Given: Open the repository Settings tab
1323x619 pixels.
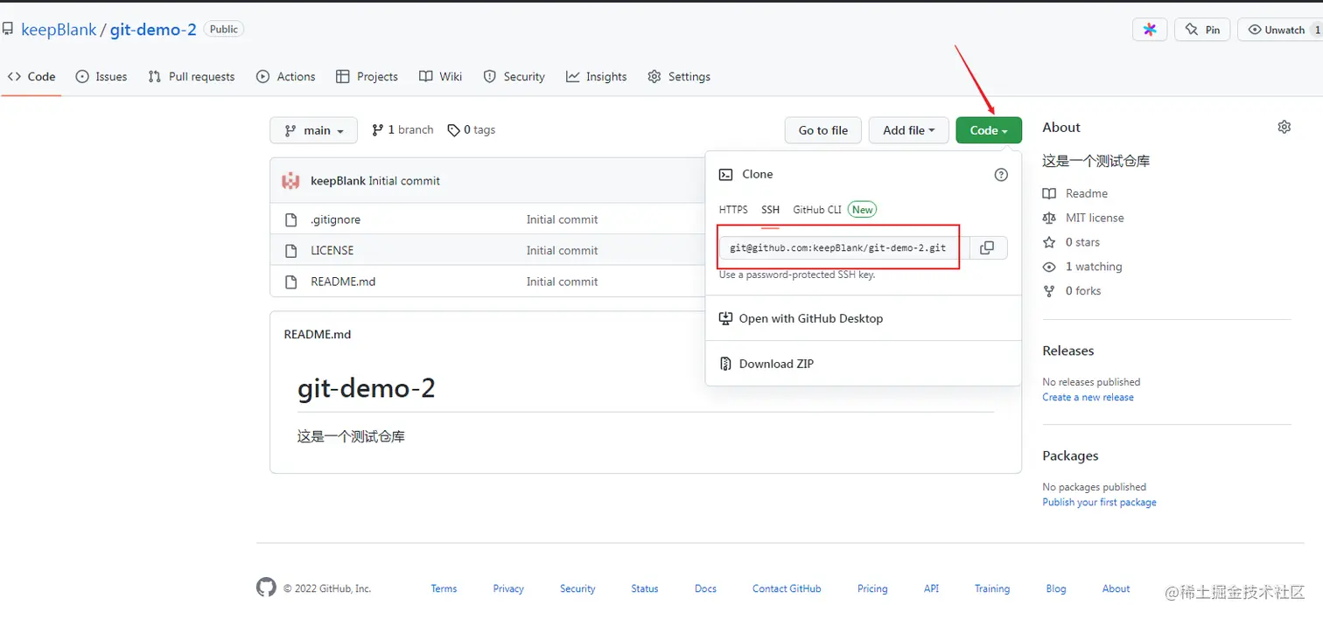Looking at the screenshot, I should pos(679,77).
